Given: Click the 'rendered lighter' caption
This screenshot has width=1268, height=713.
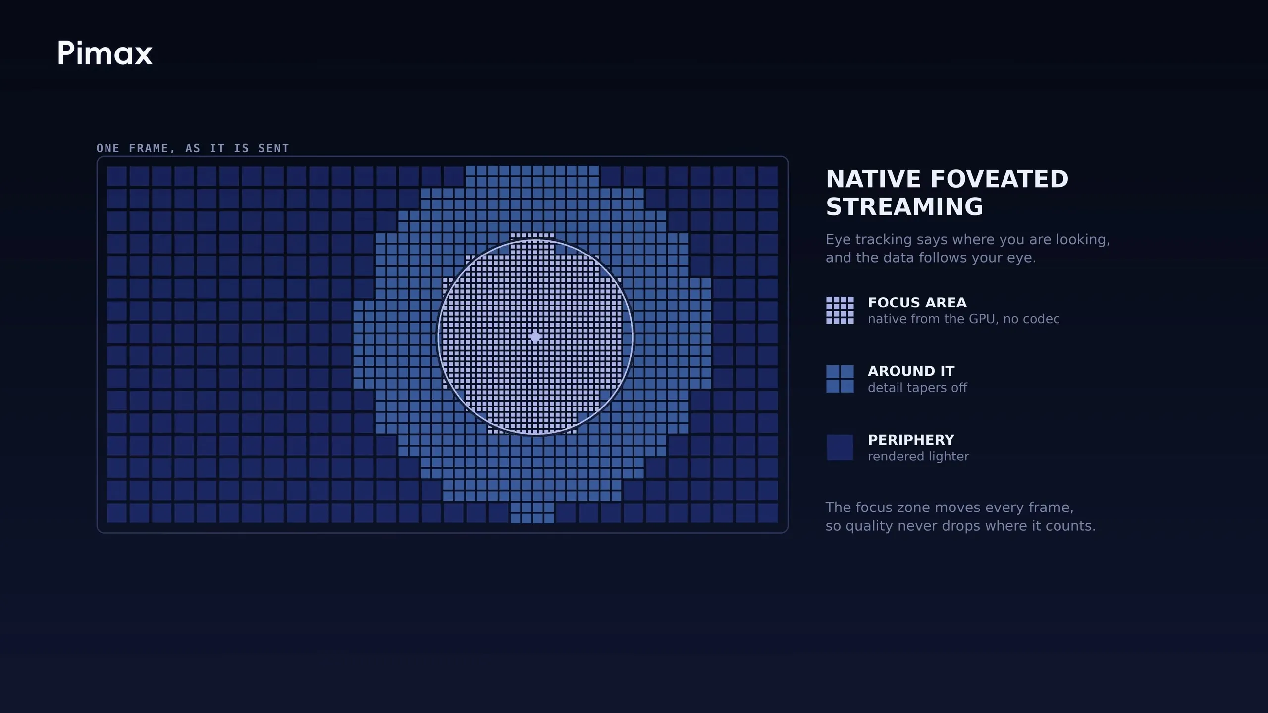Looking at the screenshot, I should point(918,457).
